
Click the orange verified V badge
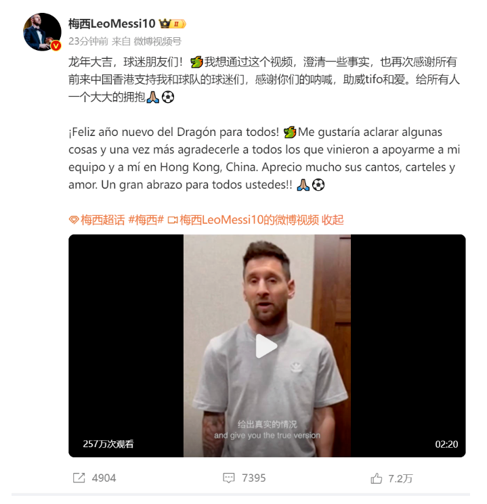pos(56,46)
